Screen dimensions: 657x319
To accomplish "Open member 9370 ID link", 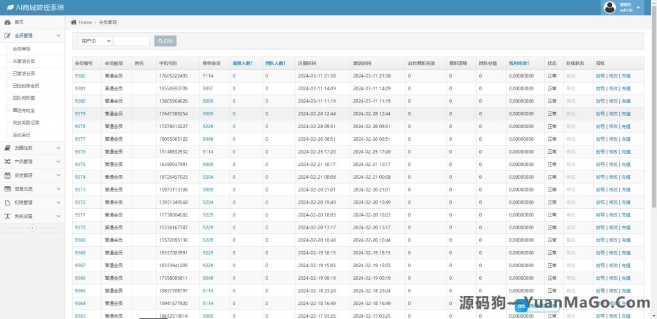I will coord(80,227).
